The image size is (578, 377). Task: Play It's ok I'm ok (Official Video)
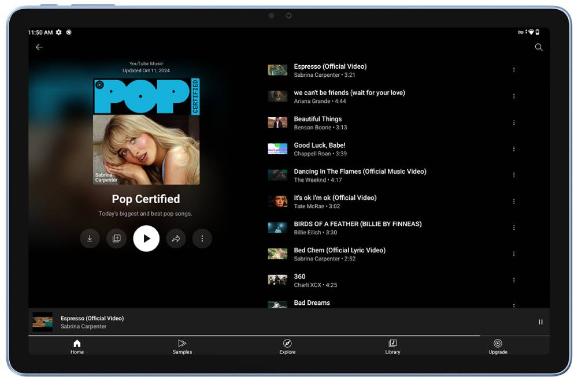point(335,197)
